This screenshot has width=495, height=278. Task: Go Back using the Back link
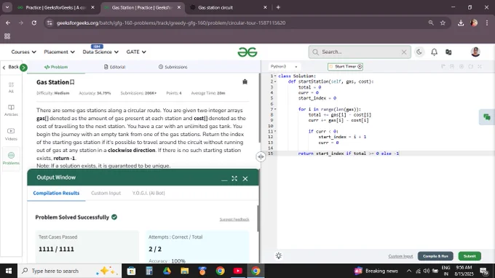10,67
